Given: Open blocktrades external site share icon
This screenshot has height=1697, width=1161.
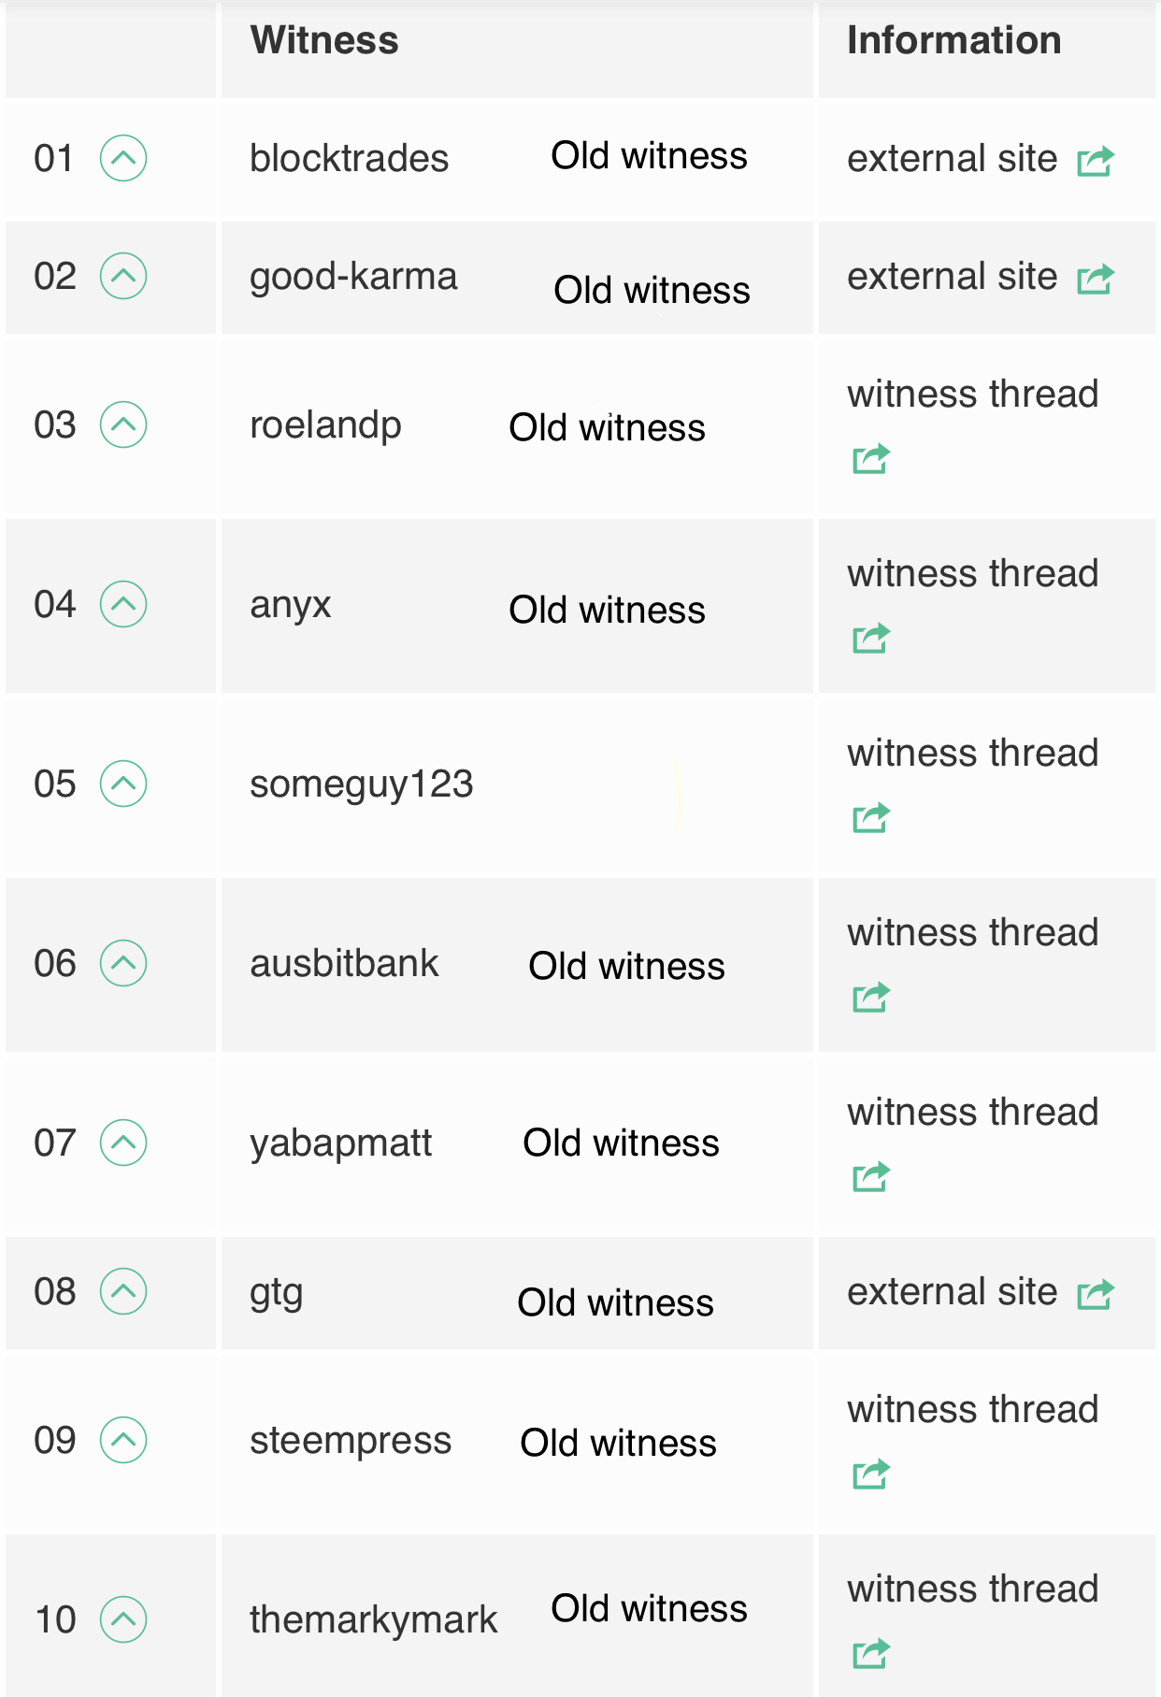Looking at the screenshot, I should 1096,161.
